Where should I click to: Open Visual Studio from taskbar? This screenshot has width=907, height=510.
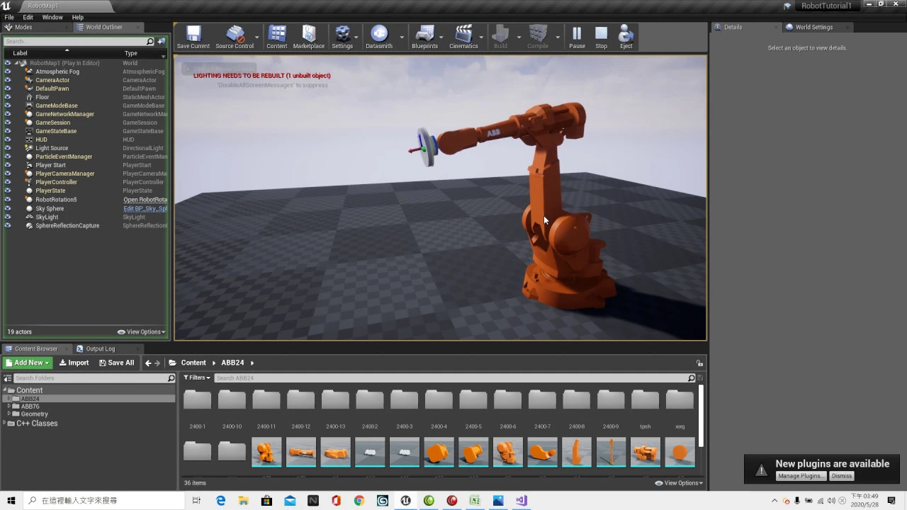click(x=521, y=500)
